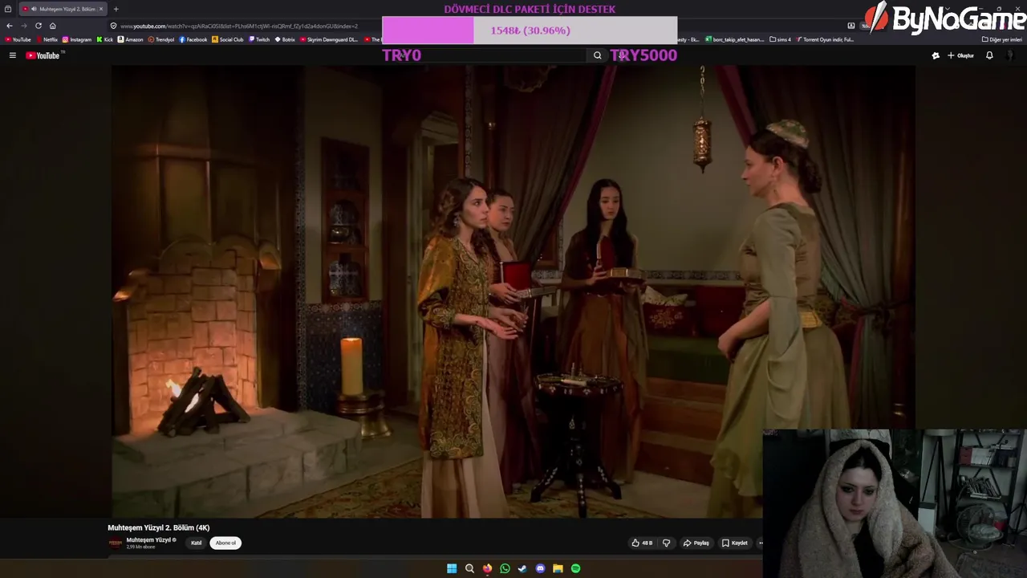Open the Botrix bookmark

tap(285, 39)
